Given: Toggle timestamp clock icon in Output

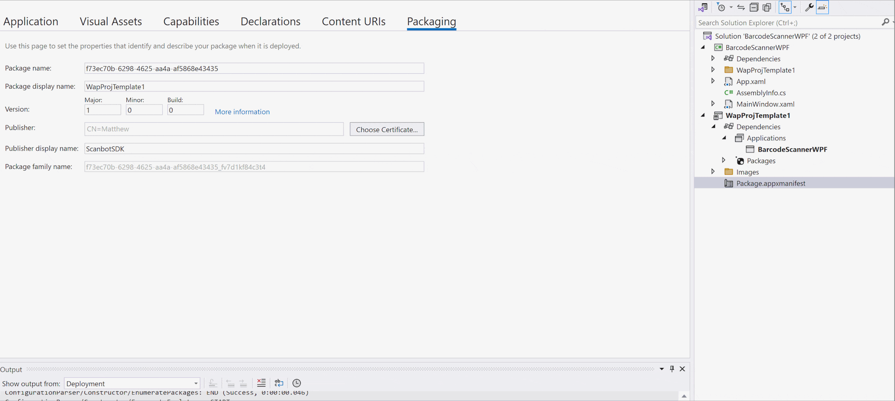Looking at the screenshot, I should pos(296,383).
